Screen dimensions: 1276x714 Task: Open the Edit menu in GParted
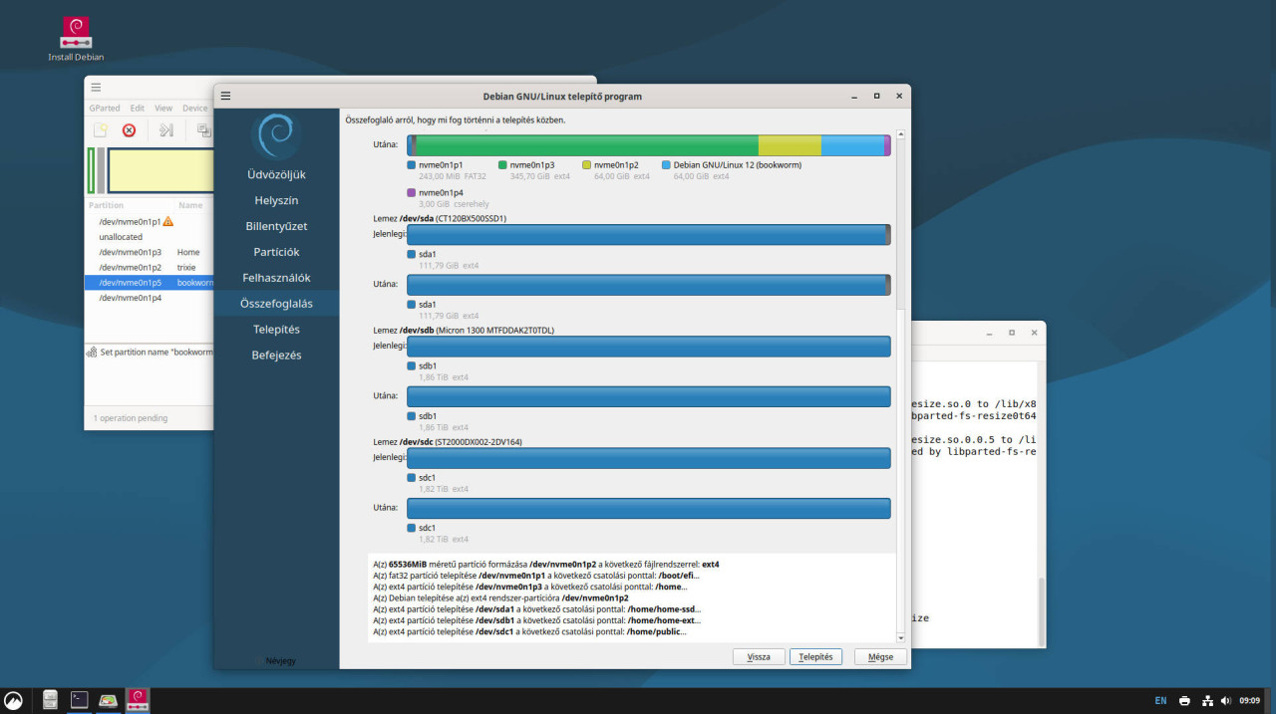tap(138, 108)
